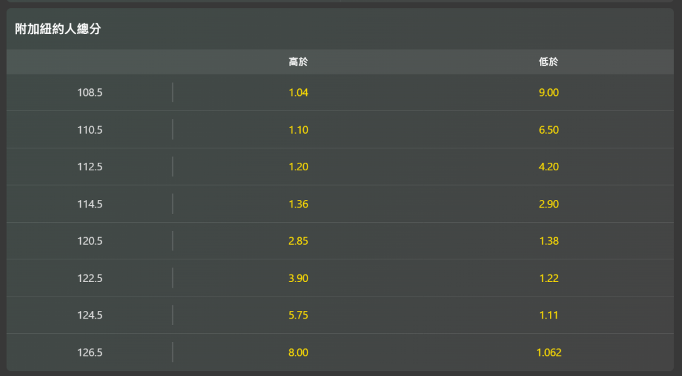Click the 高於 column header
682x376 pixels.
(298, 62)
